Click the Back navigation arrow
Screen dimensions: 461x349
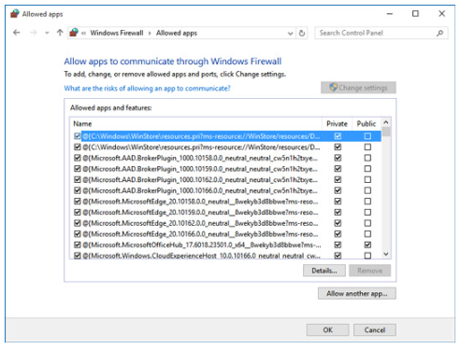click(x=17, y=33)
